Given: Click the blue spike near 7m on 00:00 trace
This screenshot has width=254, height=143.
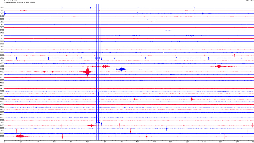Looking at the screenshot, I should coord(62,8).
